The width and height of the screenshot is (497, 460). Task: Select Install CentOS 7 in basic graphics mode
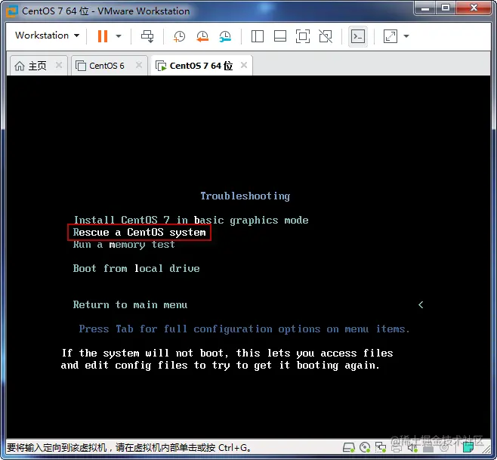[x=191, y=220]
